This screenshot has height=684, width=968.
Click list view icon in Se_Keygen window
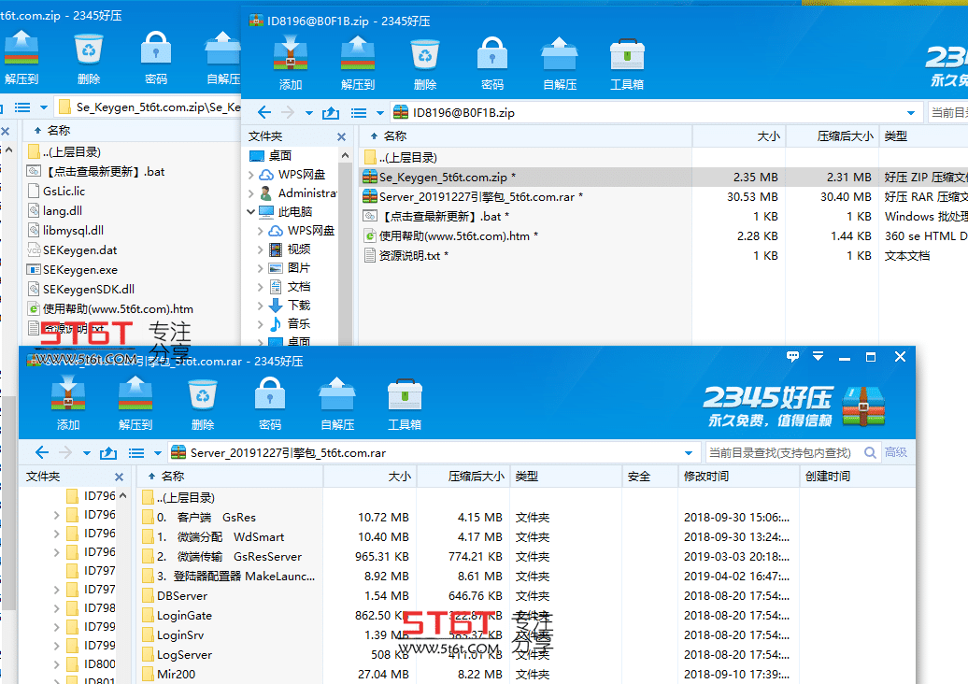(x=22, y=107)
